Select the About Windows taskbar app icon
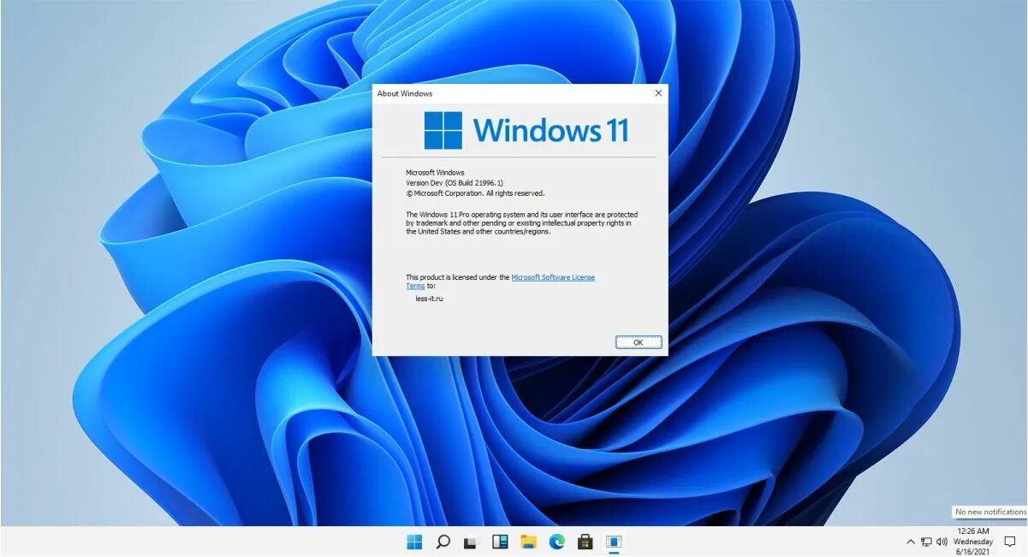Image resolution: width=1028 pixels, height=557 pixels. [614, 542]
